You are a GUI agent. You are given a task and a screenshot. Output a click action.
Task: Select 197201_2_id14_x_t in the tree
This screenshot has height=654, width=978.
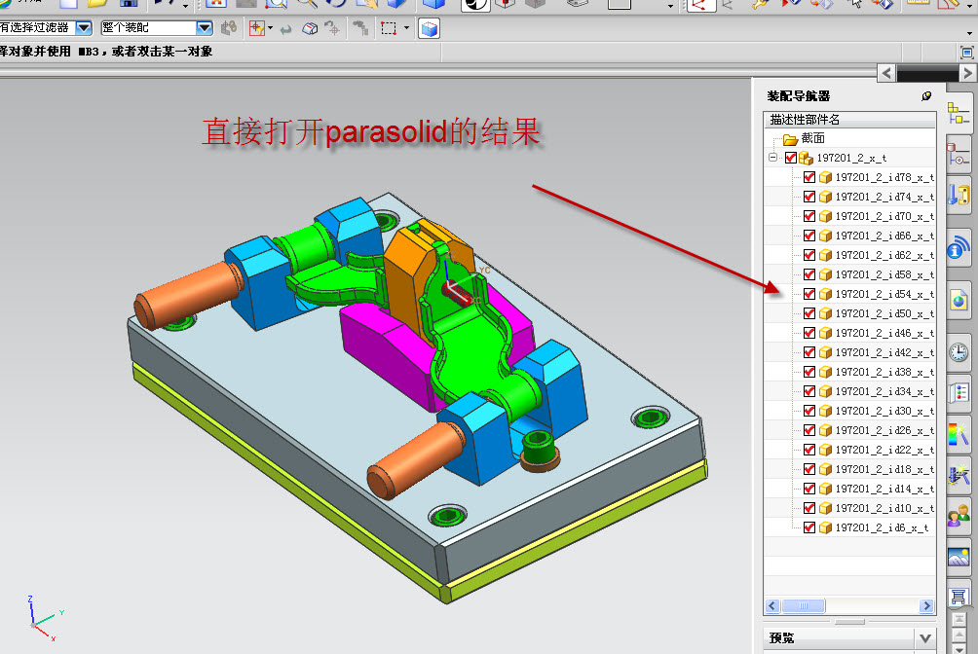(884, 489)
